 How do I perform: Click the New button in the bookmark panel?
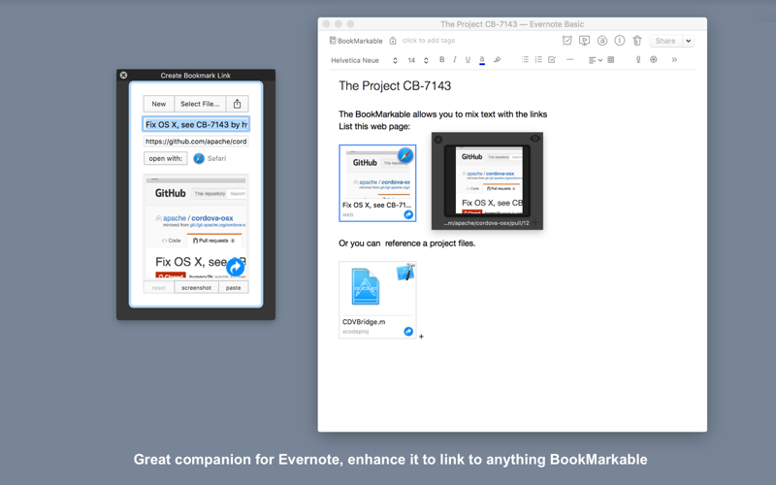click(159, 104)
